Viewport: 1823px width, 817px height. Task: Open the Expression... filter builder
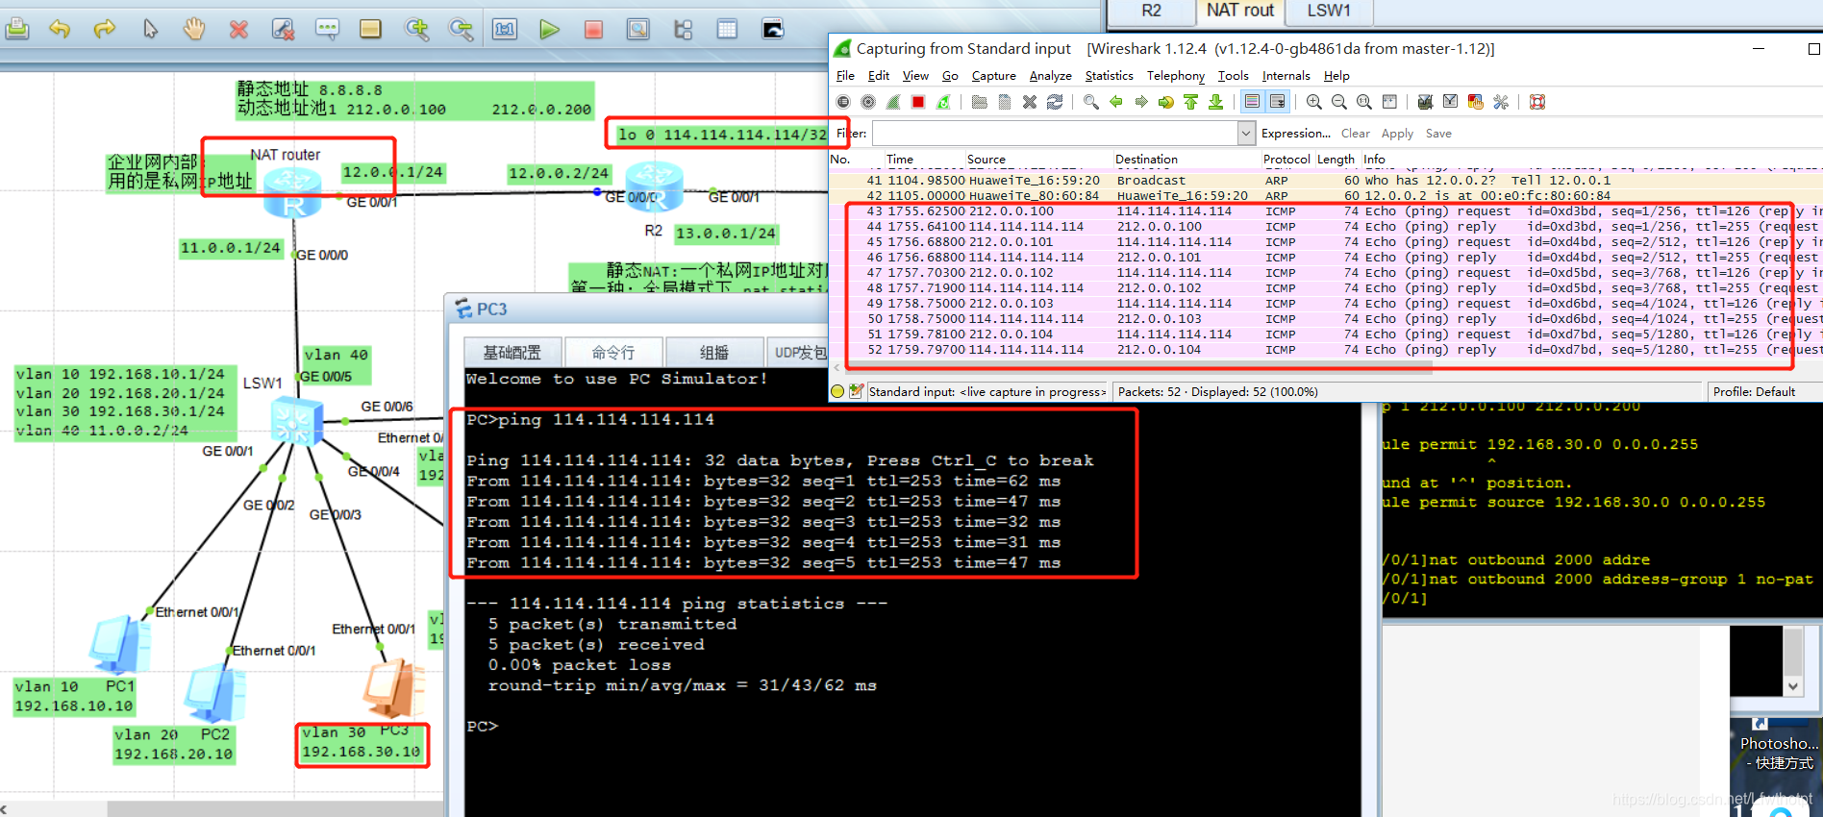click(x=1295, y=134)
